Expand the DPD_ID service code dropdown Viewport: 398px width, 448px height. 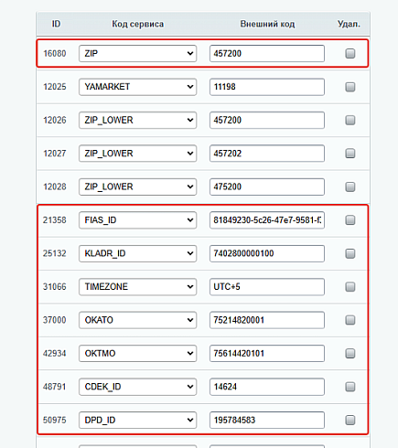tap(137, 420)
